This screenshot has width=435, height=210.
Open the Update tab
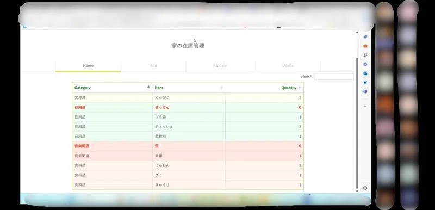[221, 66]
